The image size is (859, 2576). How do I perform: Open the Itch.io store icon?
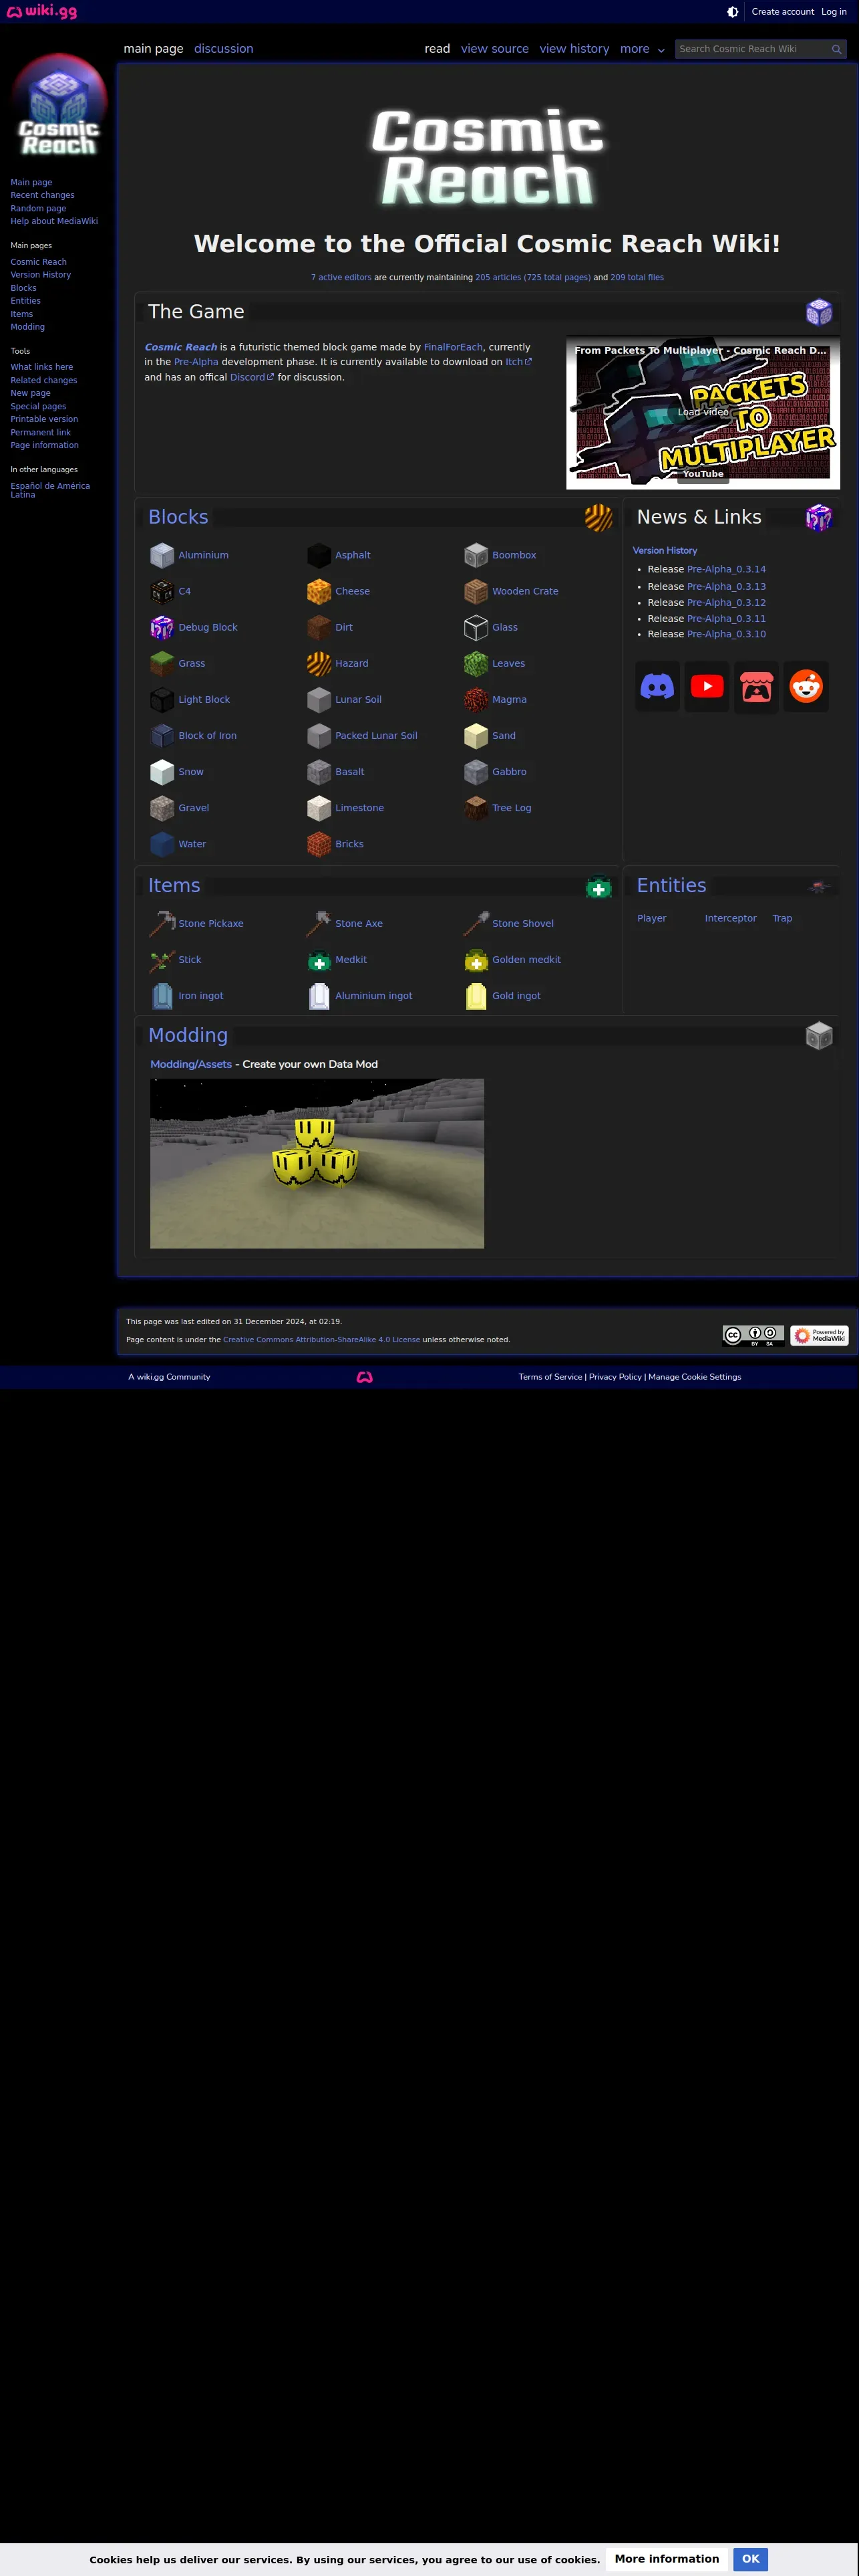[756, 686]
